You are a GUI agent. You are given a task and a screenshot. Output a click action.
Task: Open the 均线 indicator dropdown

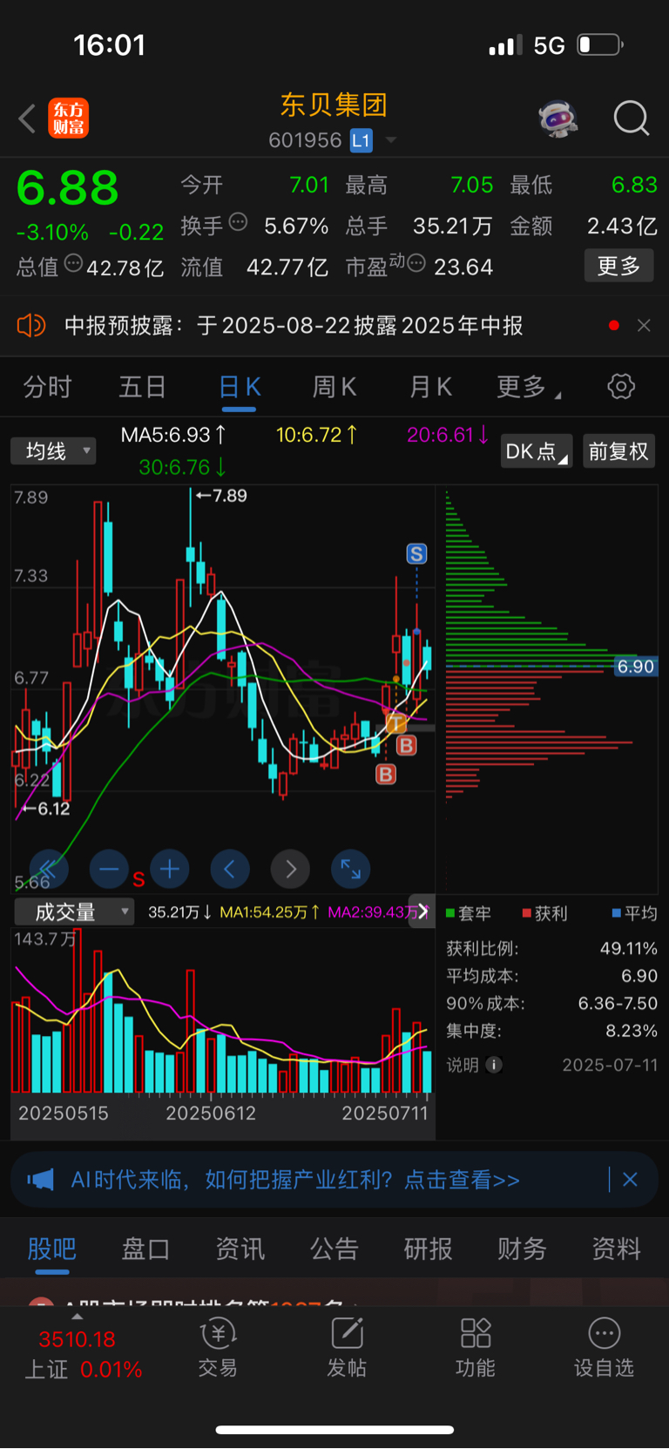[53, 450]
